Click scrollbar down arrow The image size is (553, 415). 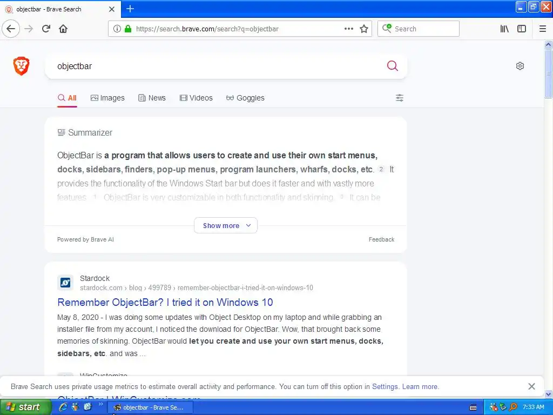(548, 394)
